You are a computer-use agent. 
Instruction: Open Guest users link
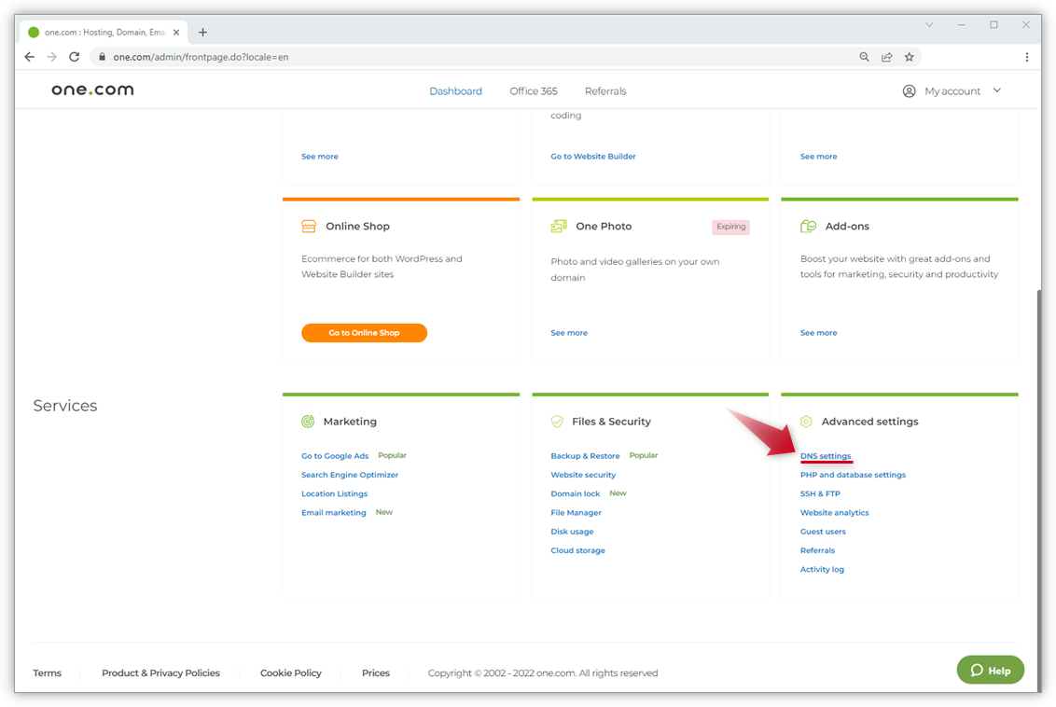pos(823,532)
